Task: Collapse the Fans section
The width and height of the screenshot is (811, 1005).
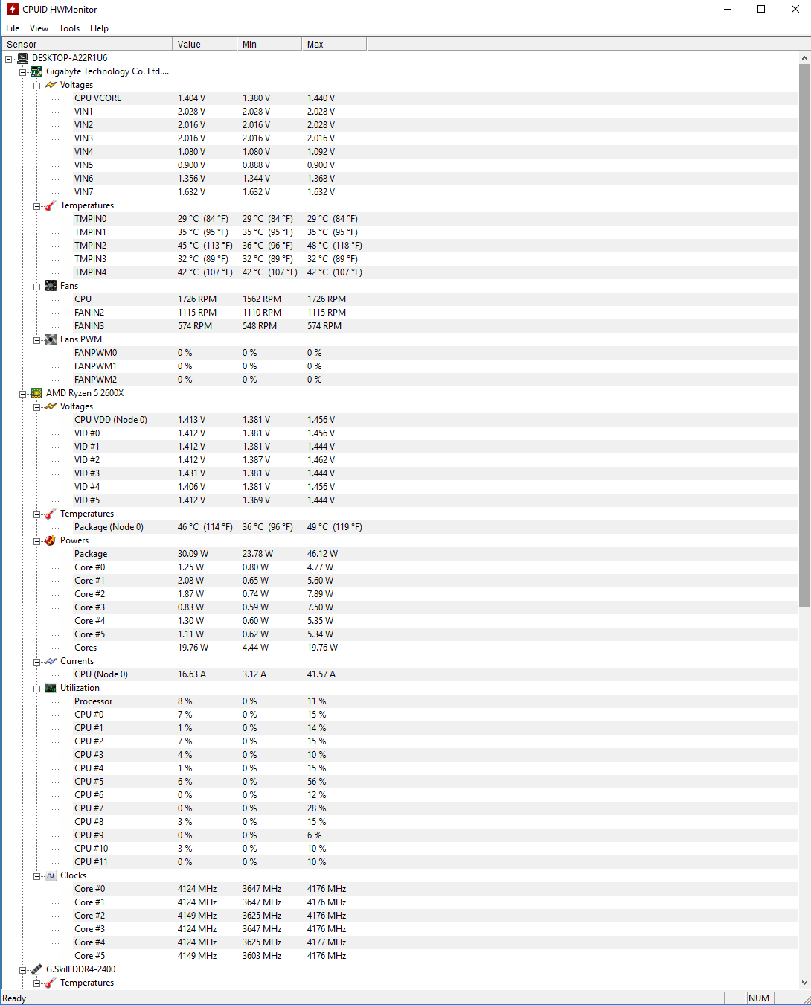Action: [x=36, y=287]
